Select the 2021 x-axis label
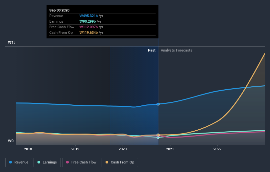Image resolution: width=270 pixels, height=172 pixels. click(170, 149)
